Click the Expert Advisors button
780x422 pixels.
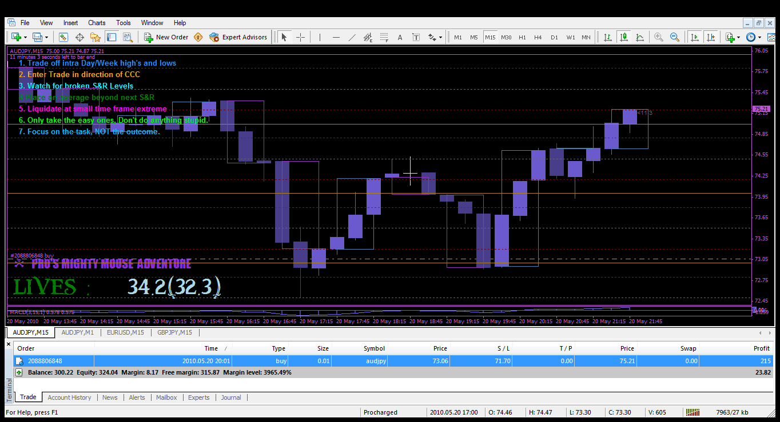(238, 37)
